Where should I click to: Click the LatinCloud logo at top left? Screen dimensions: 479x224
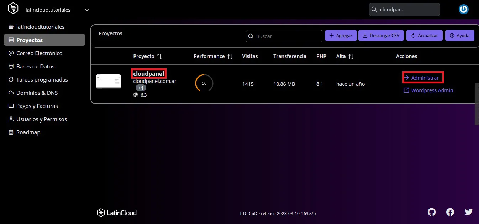[x=13, y=10]
